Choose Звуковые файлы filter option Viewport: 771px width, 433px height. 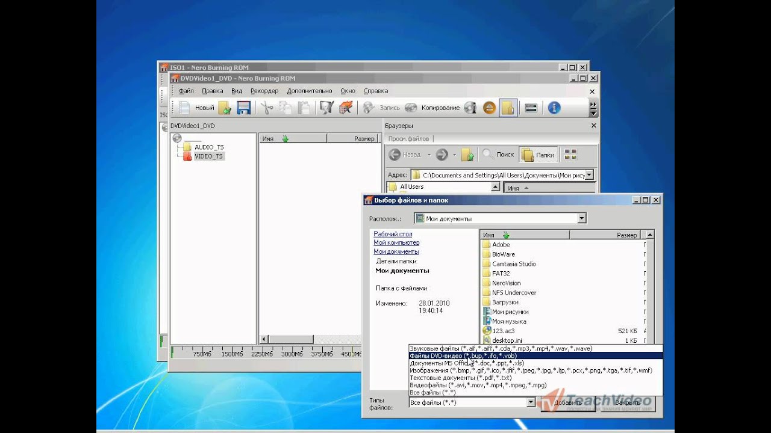point(535,349)
